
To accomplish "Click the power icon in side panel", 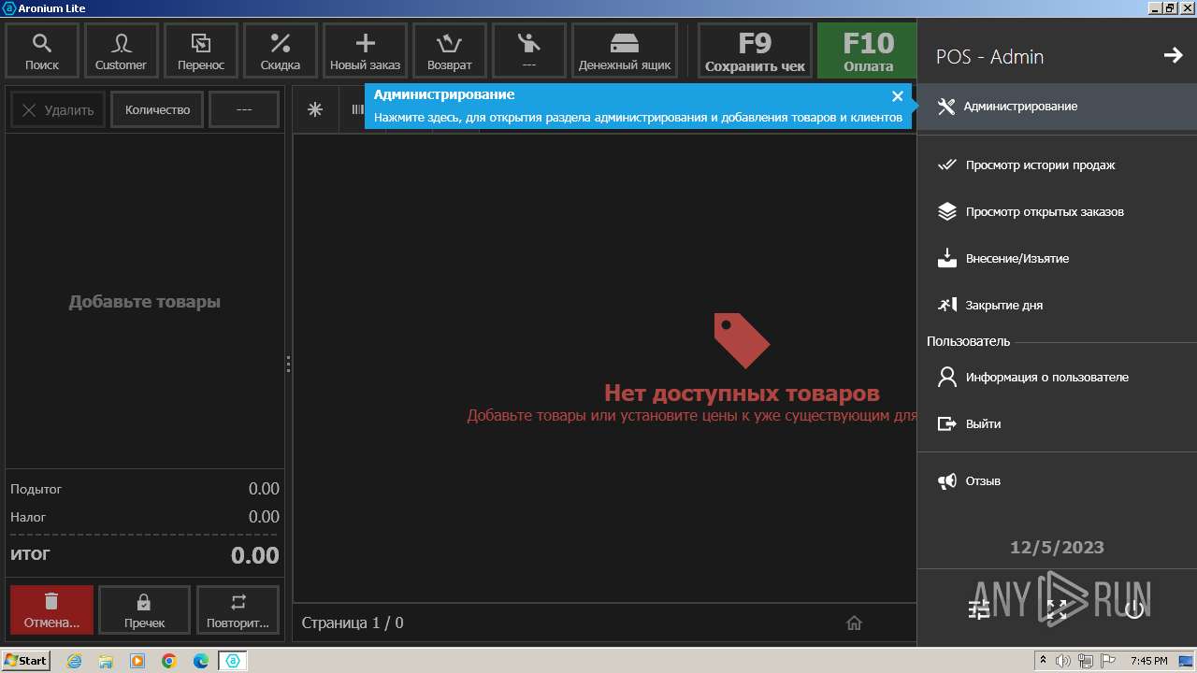I will [x=1134, y=609].
